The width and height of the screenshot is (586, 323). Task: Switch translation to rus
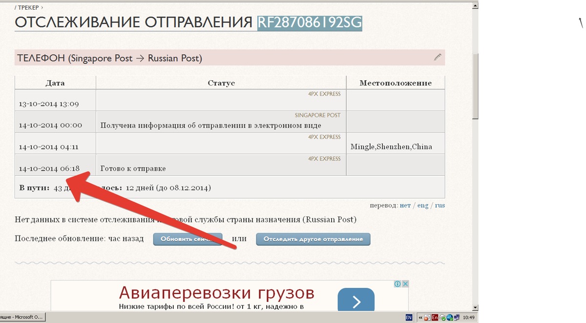(439, 206)
